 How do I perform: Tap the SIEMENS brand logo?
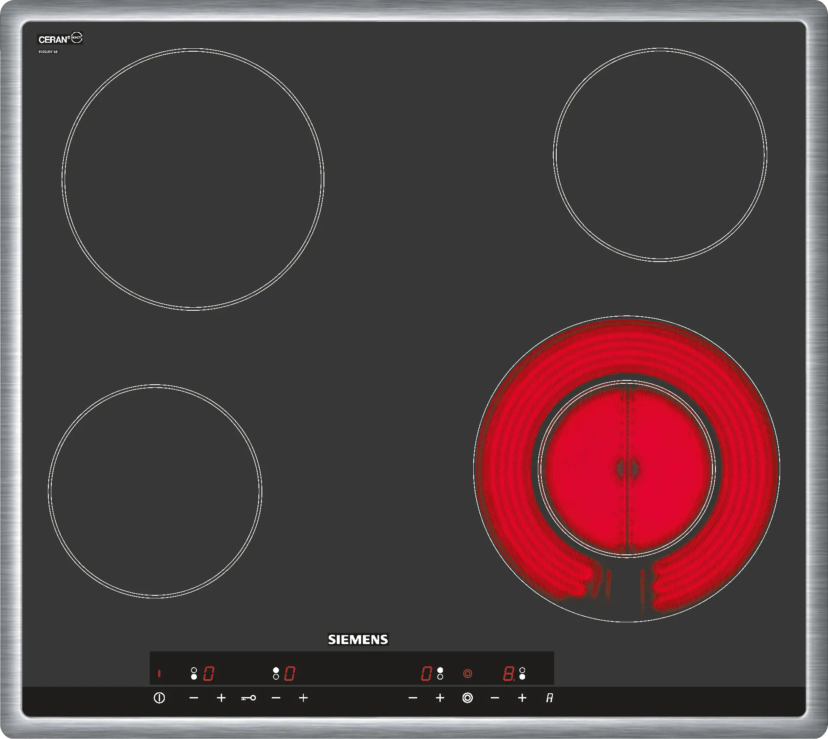click(358, 639)
